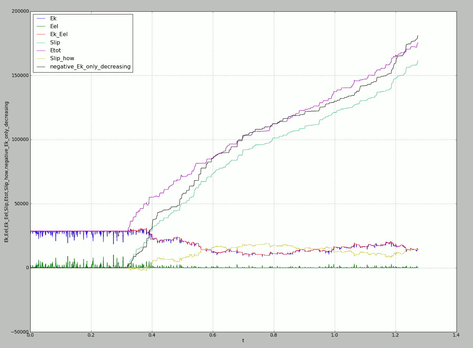Click the 1.4 x-axis tick label
Screen dimensions: 473x348
click(456, 335)
